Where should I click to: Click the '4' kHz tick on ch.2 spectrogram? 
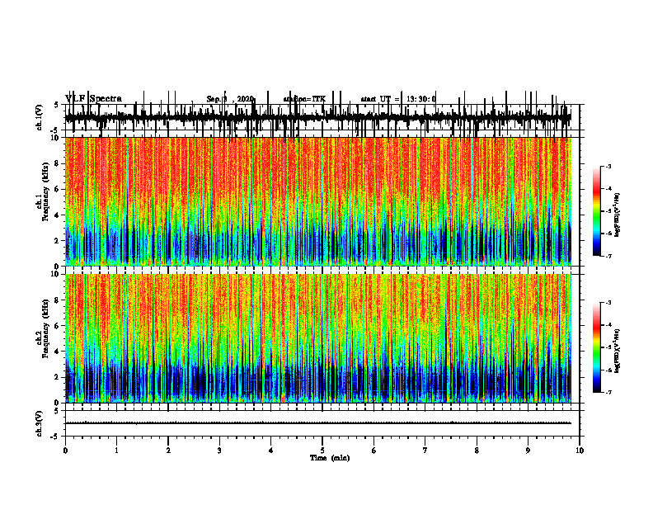(58, 352)
